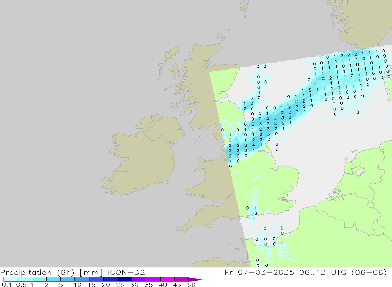Click the 5–10 mm legend color box
The image size is (392, 287).
(67, 279)
